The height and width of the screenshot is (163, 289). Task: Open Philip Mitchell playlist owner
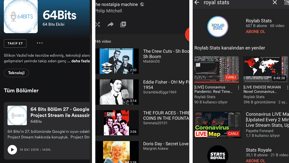coord(108,11)
